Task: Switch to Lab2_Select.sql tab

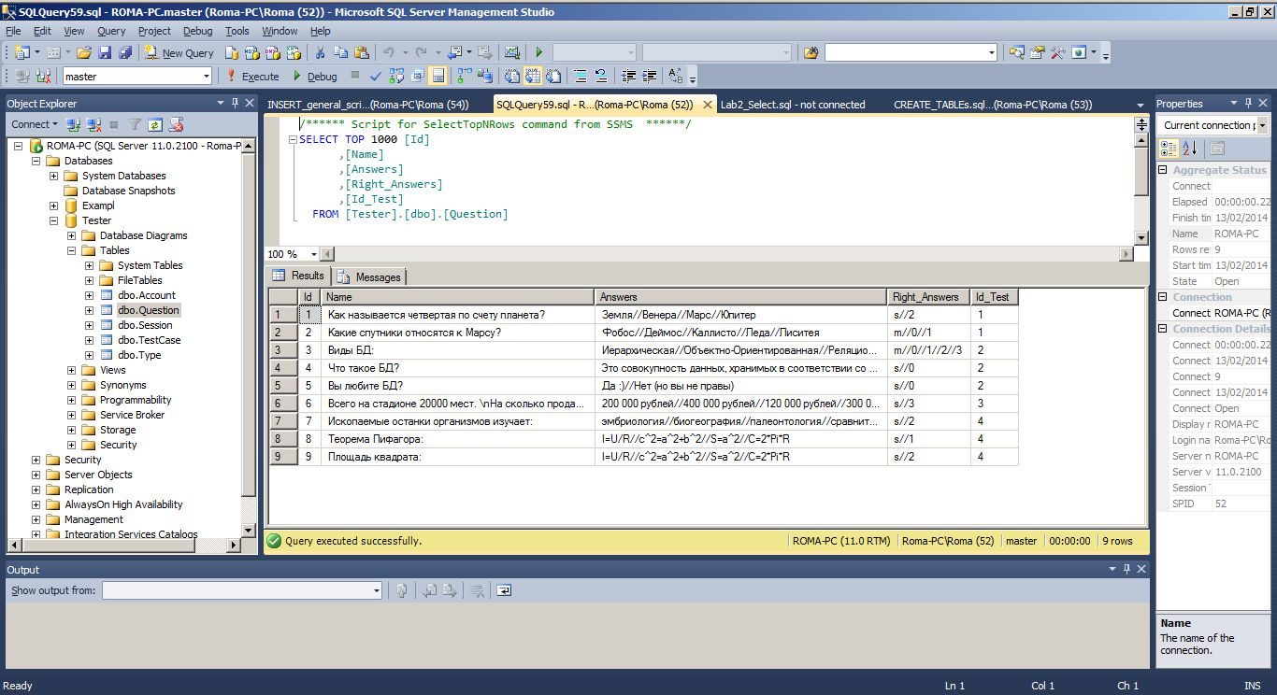Action: pyautogui.click(x=793, y=105)
